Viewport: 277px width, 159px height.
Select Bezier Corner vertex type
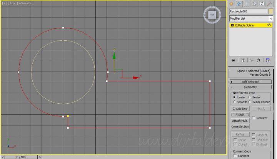click(x=250, y=102)
